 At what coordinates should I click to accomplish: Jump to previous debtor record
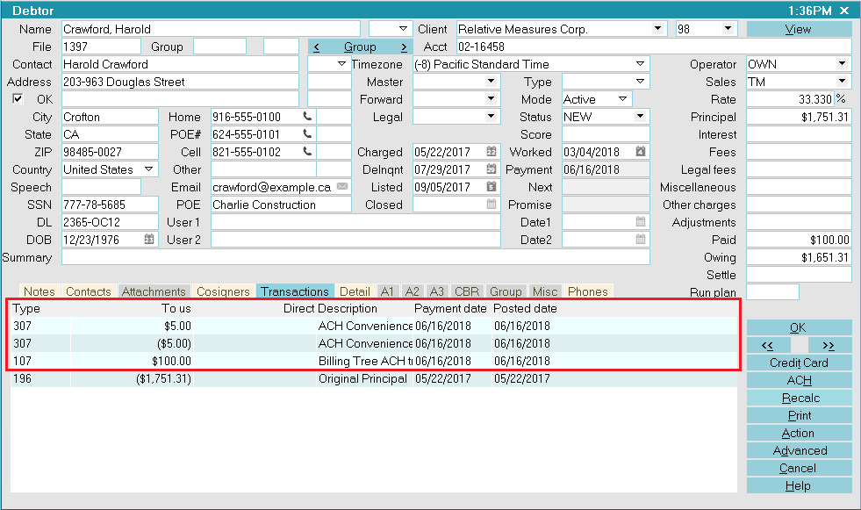768,345
